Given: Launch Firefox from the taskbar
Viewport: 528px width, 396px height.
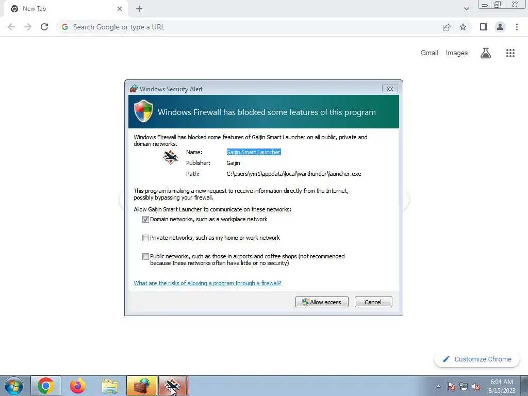Looking at the screenshot, I should (77, 386).
